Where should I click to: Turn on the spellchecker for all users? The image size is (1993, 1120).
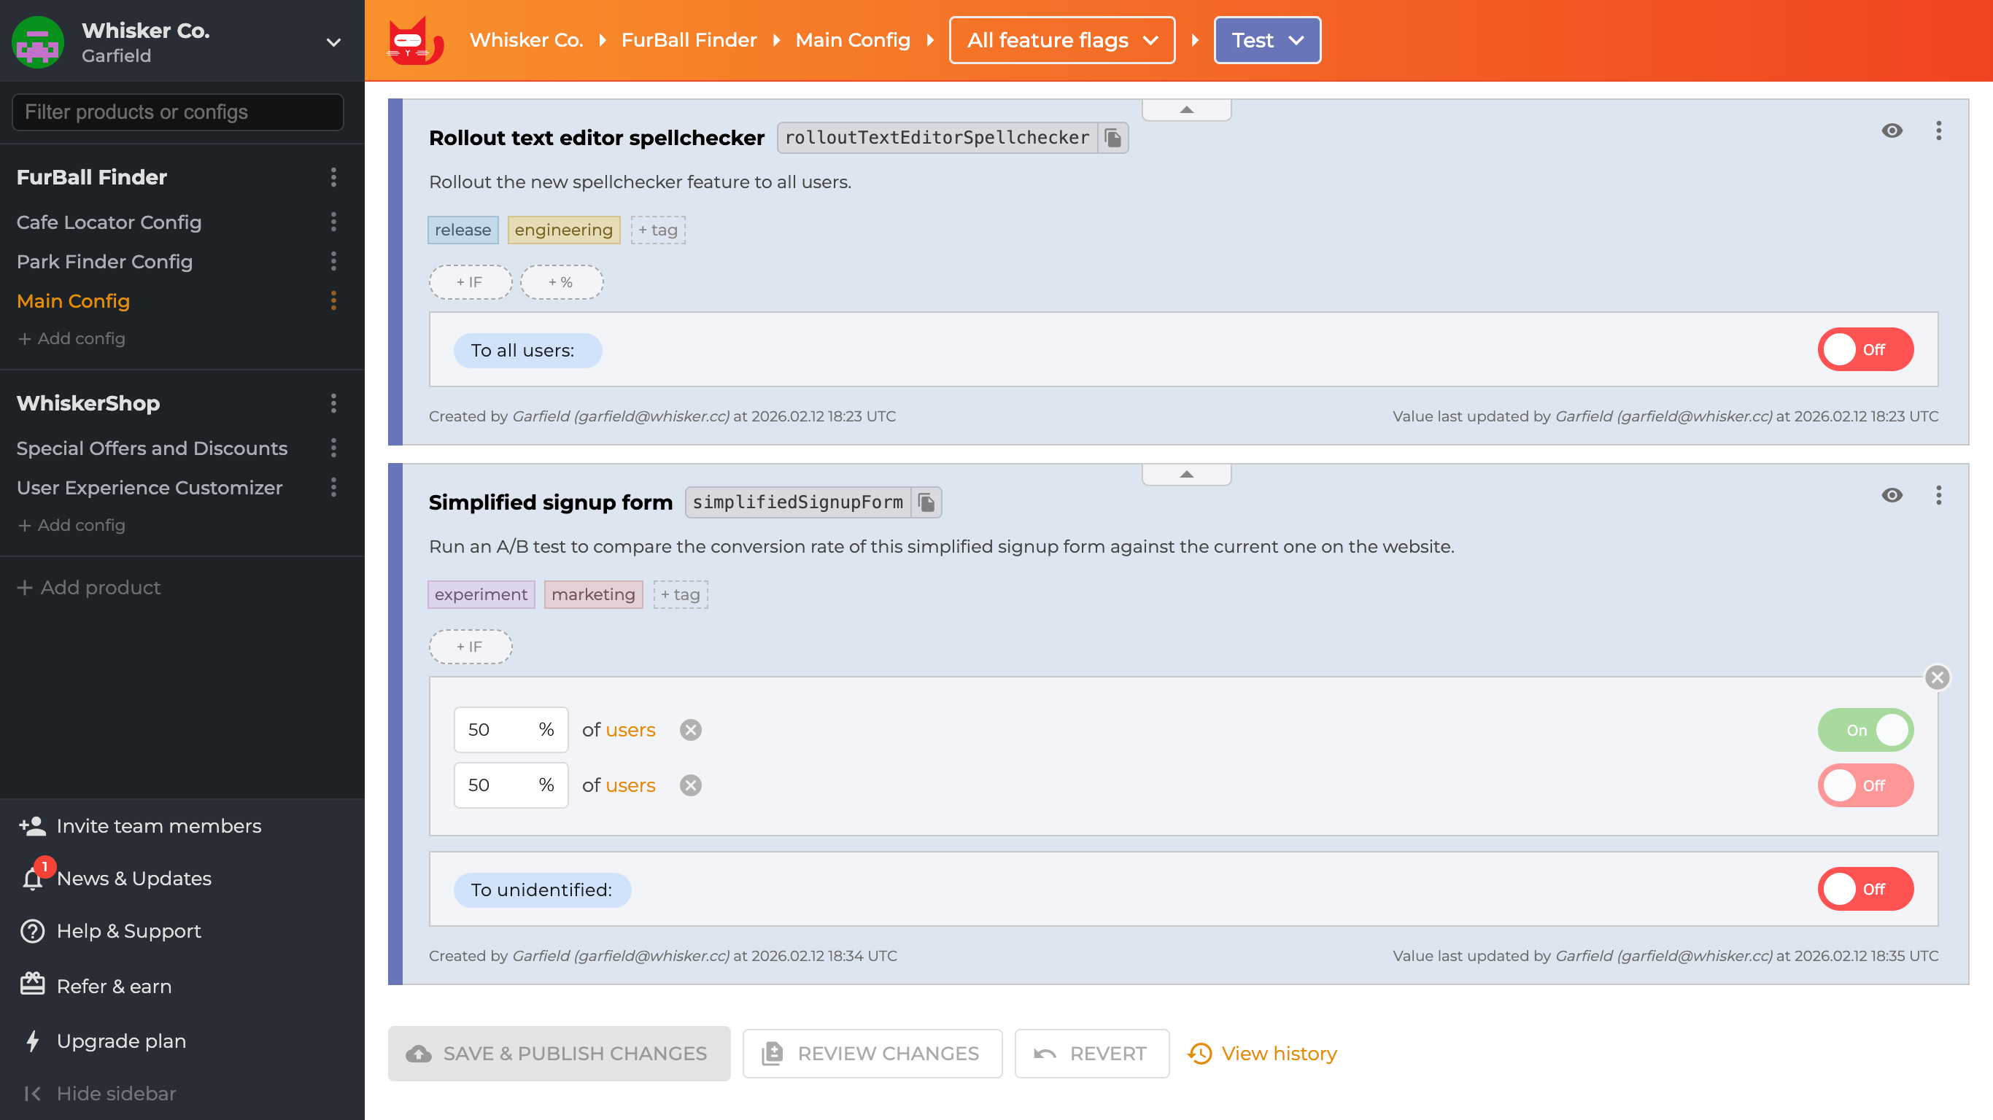click(1865, 349)
